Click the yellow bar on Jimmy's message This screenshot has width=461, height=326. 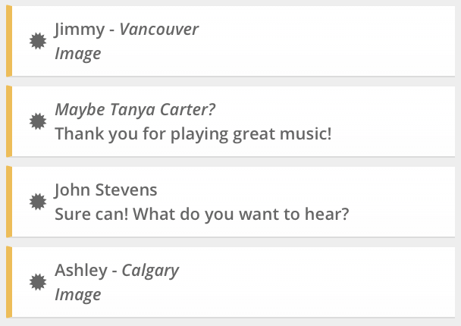pos(9,41)
